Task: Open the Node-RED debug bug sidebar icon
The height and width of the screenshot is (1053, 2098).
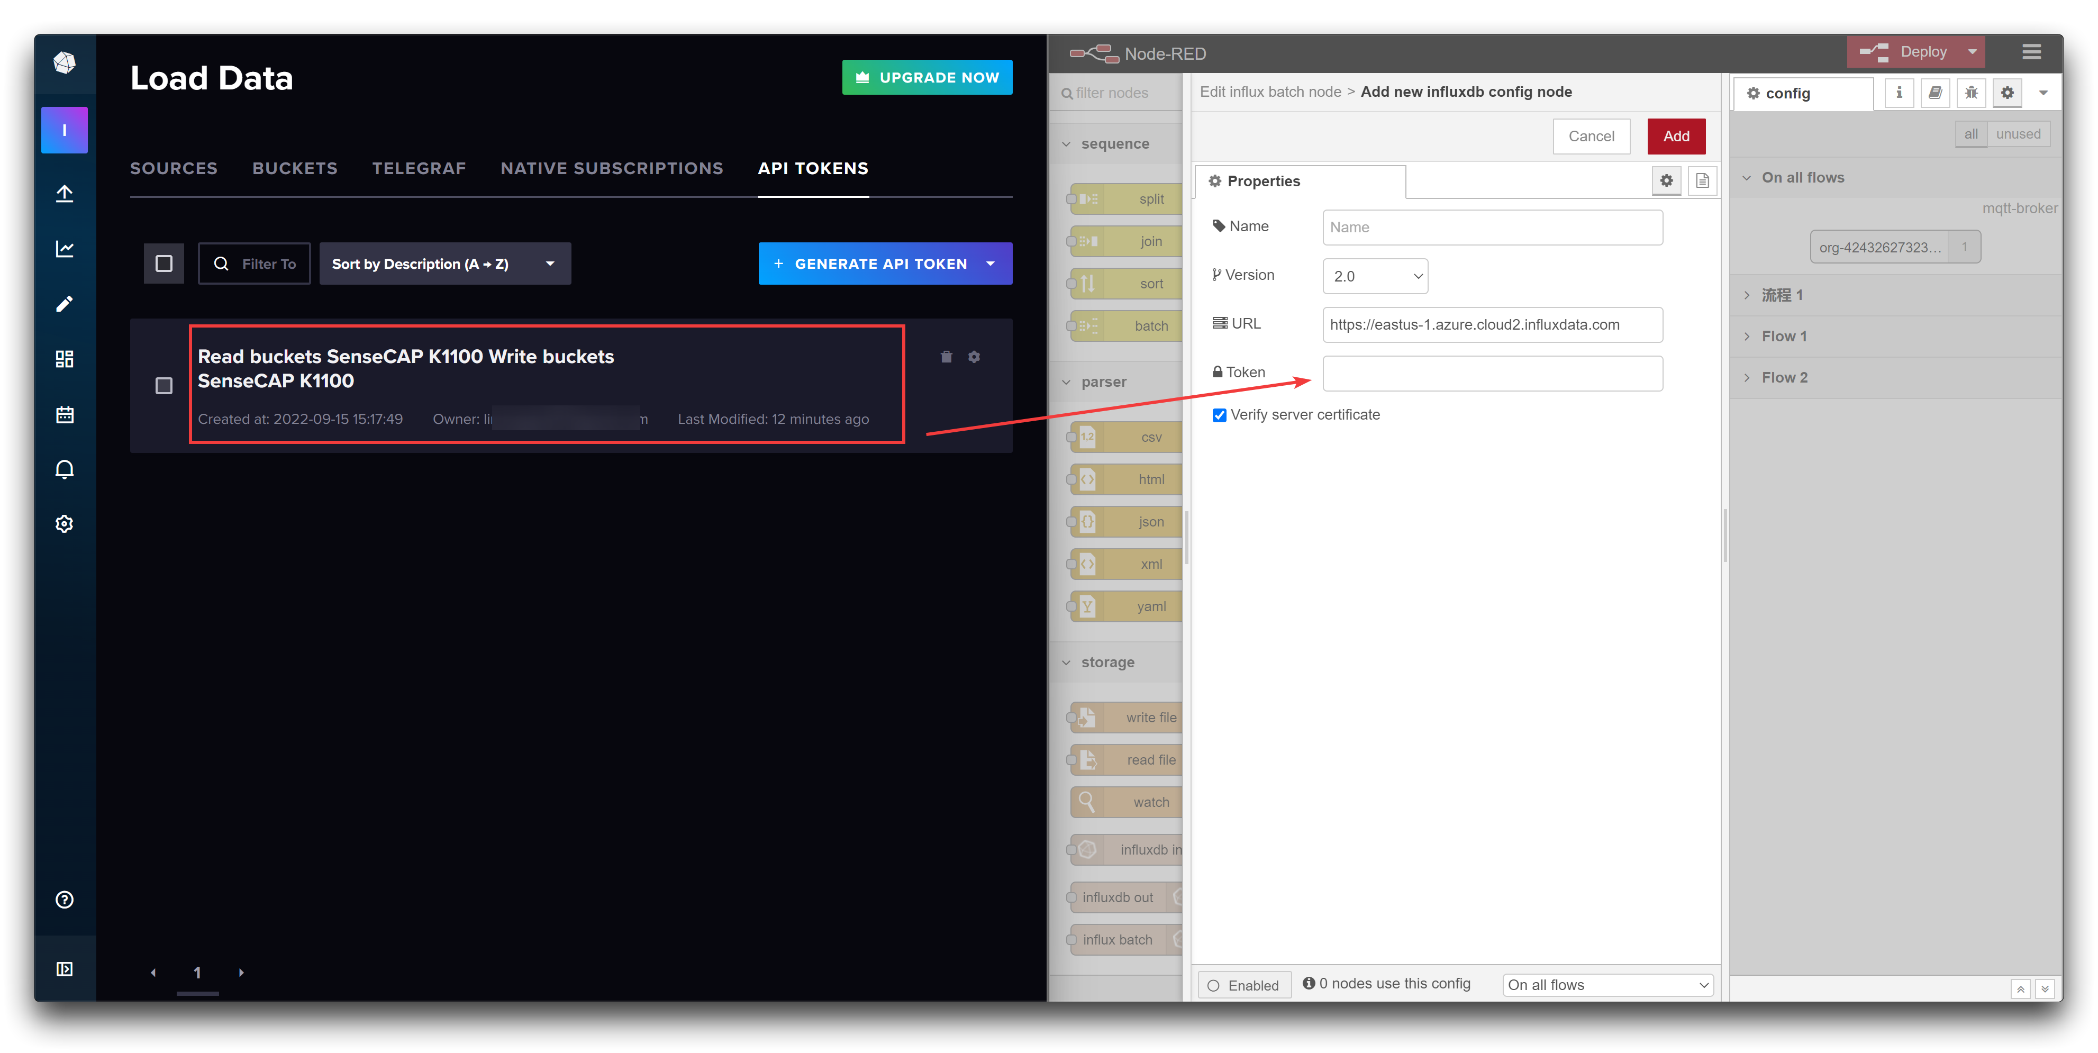Action: tap(1971, 93)
